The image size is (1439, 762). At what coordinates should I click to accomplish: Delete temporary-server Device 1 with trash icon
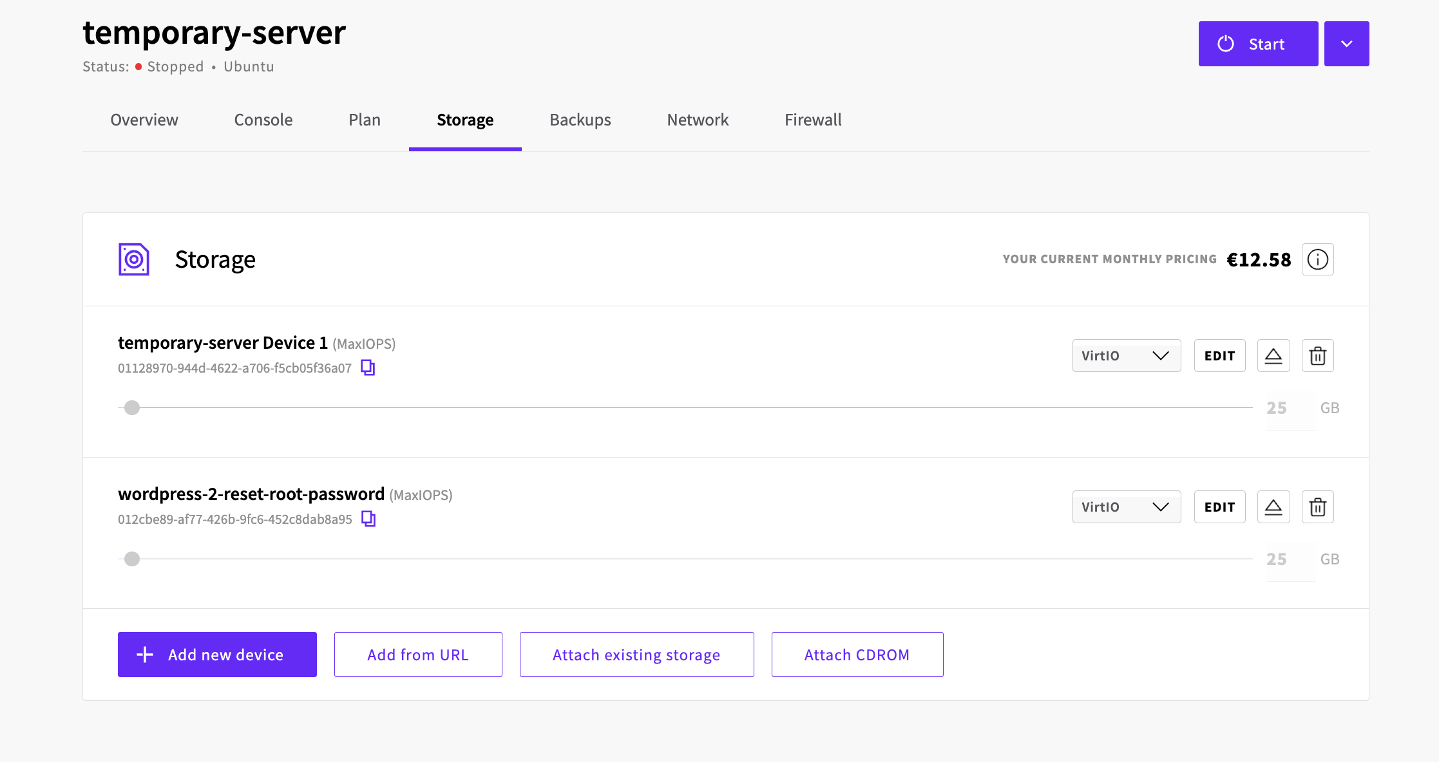point(1318,355)
